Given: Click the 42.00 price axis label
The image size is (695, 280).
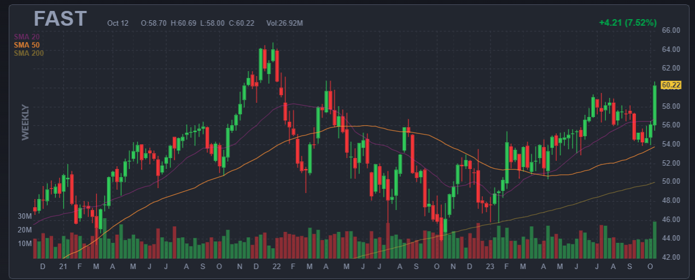Looking at the screenshot, I should click(670, 257).
